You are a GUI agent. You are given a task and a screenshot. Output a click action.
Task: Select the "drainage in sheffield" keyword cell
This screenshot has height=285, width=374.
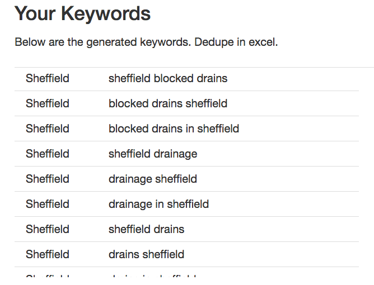158,204
